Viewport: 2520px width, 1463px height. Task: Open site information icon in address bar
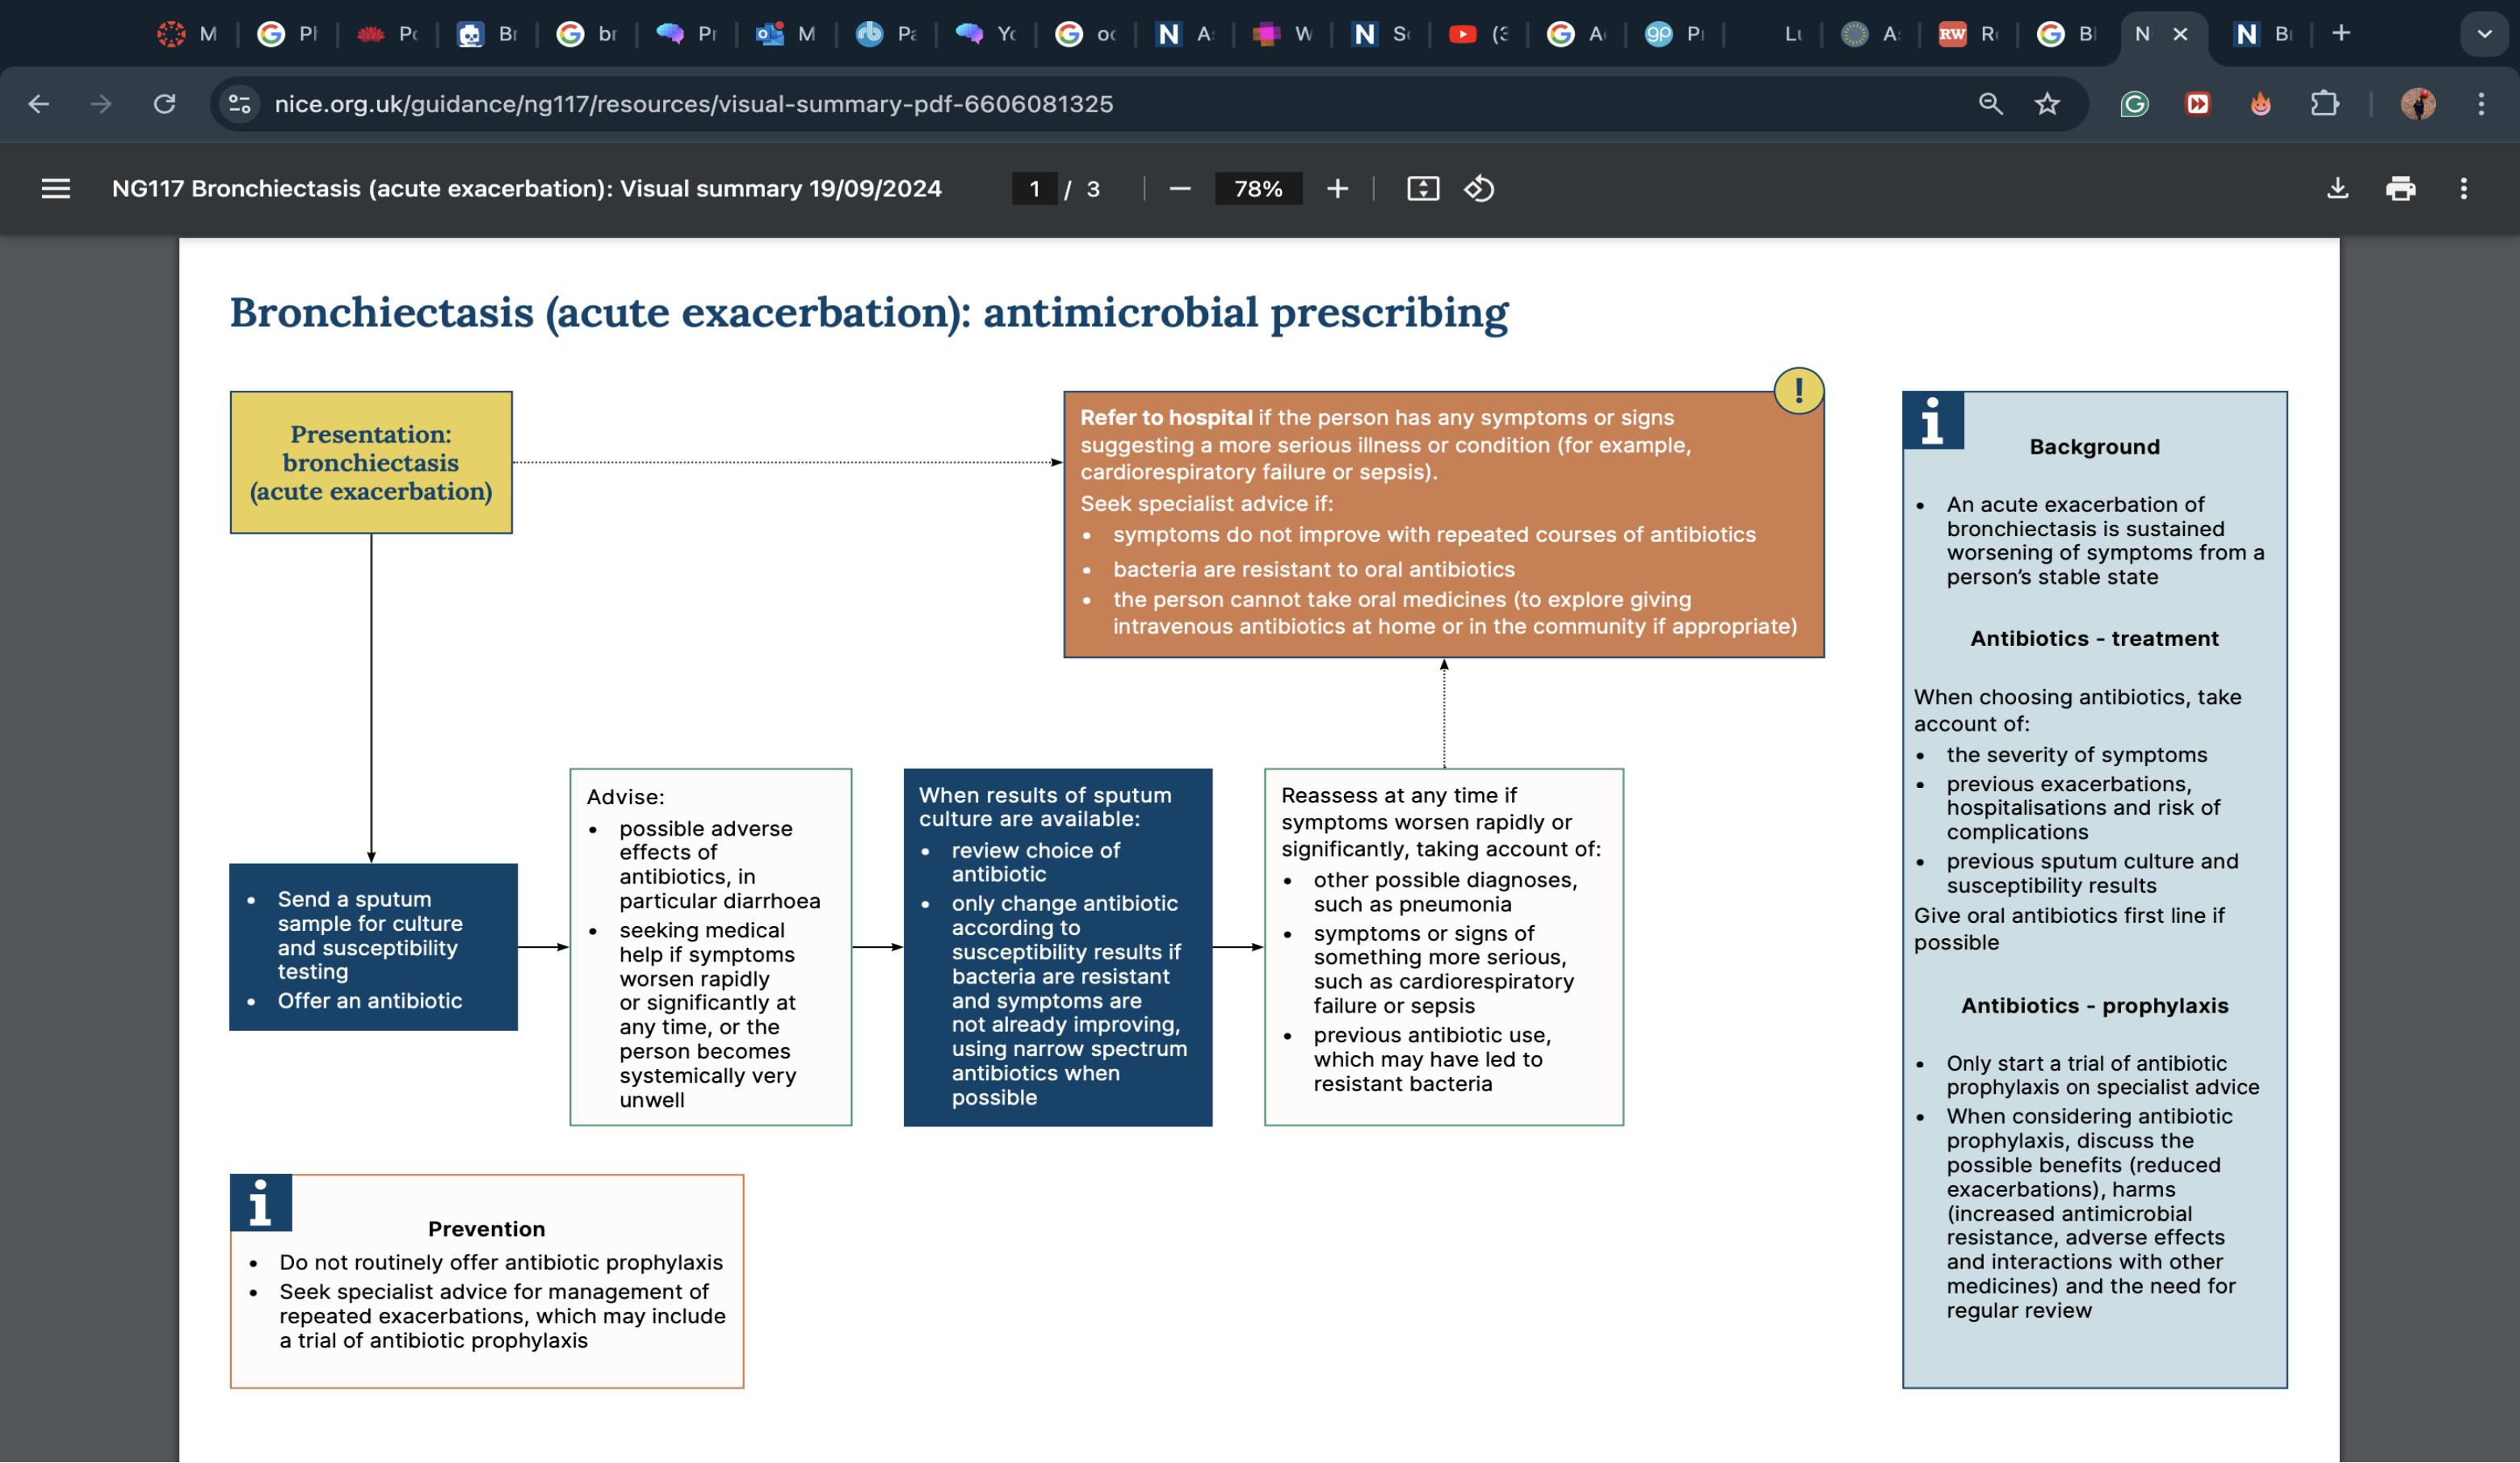click(240, 104)
